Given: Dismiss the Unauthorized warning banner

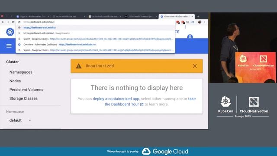Looking at the screenshot, I should coord(195,66).
